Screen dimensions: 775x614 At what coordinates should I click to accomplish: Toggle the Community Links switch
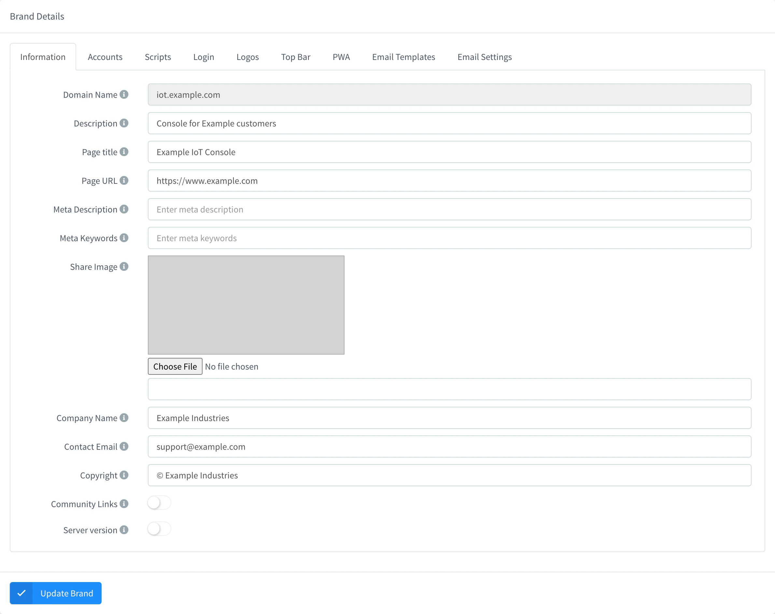click(x=159, y=503)
